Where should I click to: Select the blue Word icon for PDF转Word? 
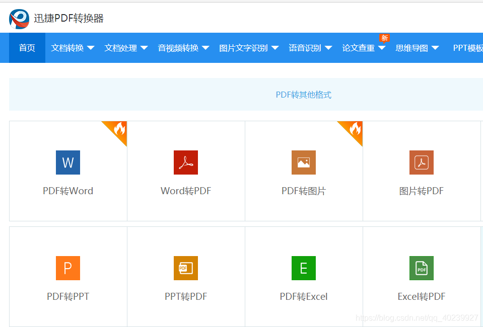pos(68,162)
